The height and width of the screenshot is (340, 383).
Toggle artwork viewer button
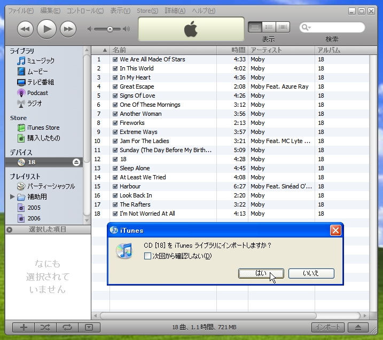pyautogui.click(x=89, y=328)
